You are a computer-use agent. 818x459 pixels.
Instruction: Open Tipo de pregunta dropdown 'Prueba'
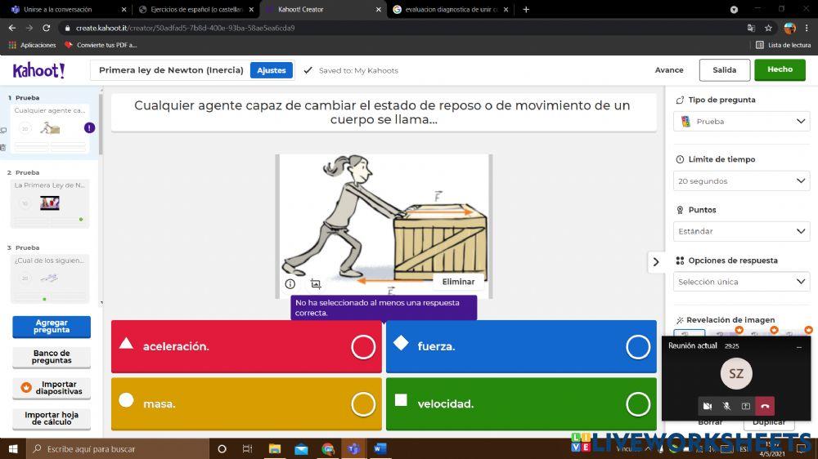tap(741, 122)
